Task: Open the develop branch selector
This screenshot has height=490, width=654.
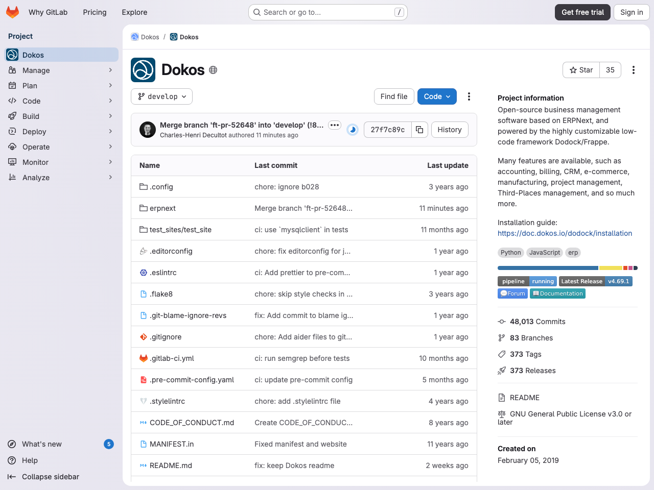Action: [161, 96]
